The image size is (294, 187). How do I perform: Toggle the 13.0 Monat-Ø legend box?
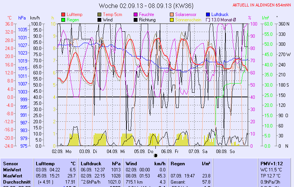208,19
